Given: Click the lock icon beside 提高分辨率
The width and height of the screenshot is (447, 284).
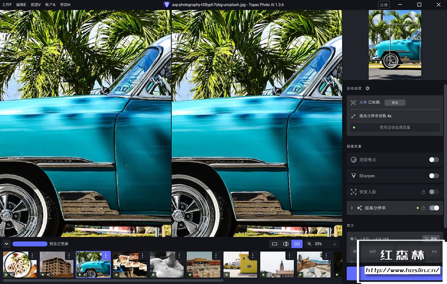Looking at the screenshot, I should [423, 208].
